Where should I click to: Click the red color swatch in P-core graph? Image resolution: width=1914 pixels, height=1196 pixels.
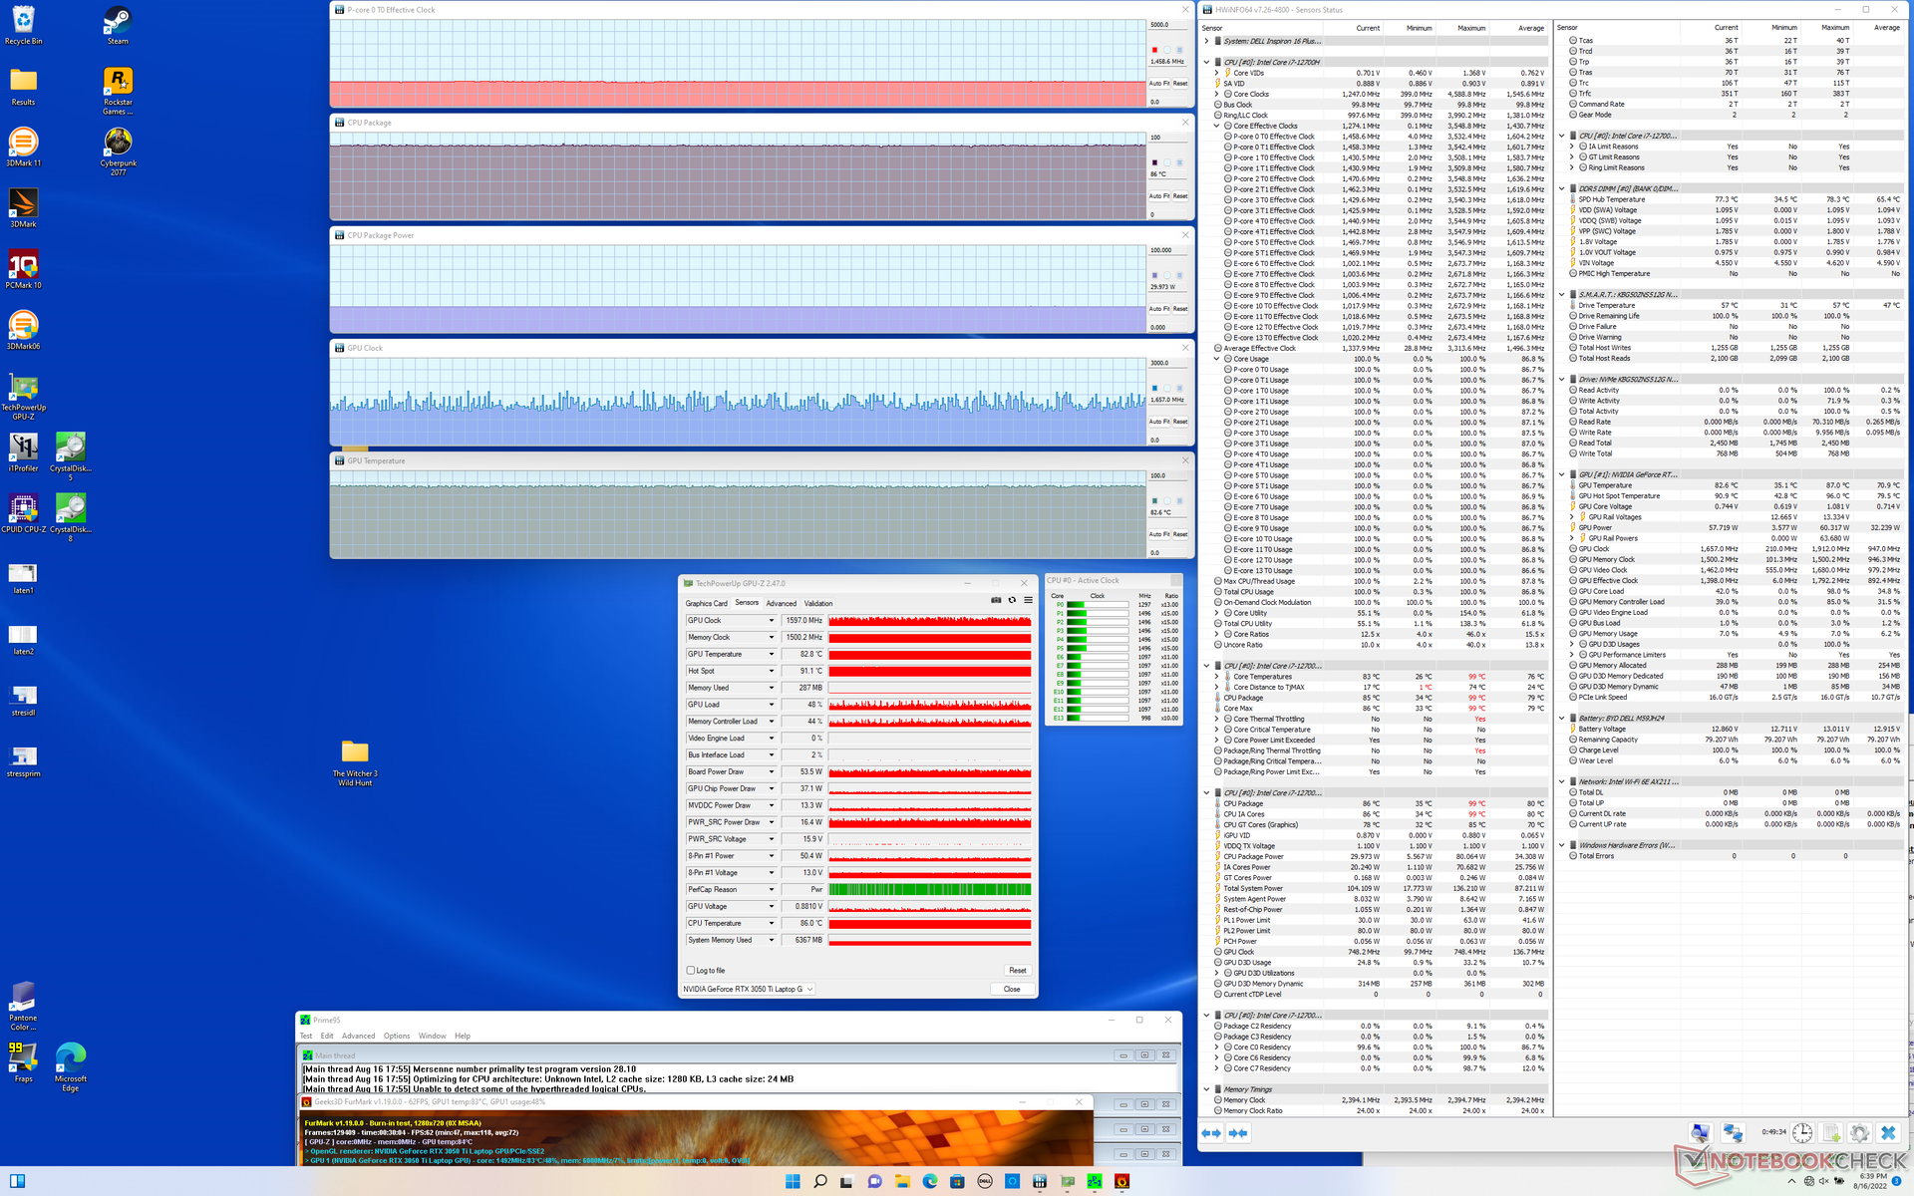point(1154,50)
